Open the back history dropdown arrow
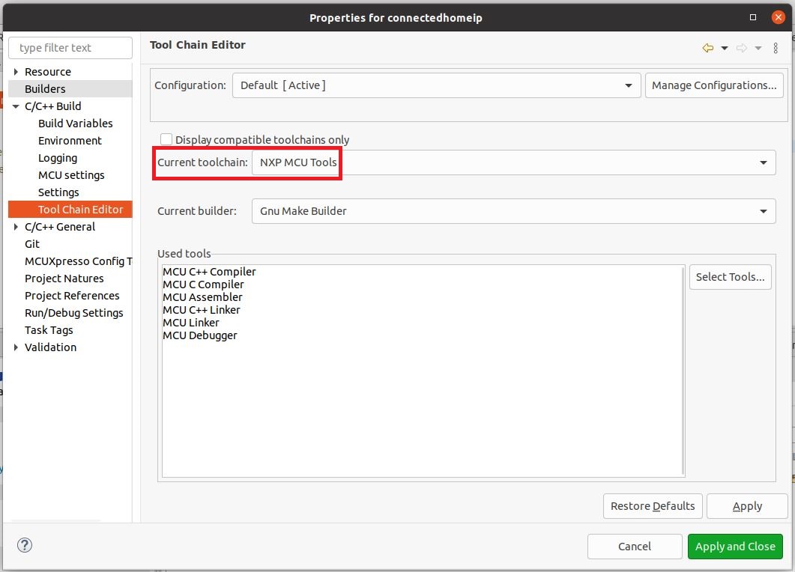The width and height of the screenshot is (795, 572). click(725, 48)
